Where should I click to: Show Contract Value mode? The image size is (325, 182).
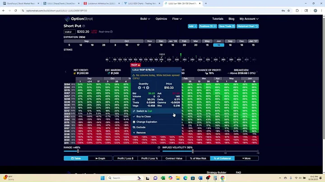[174, 159]
